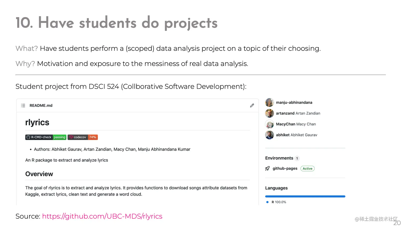Click the rocket icon beside github-pages
The image size is (404, 228).
pos(267,168)
